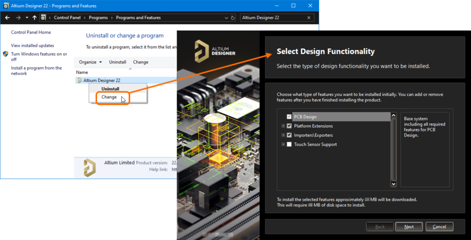The width and height of the screenshot is (471, 240).
Task: Open Install a program from the network
Action: click(36, 71)
